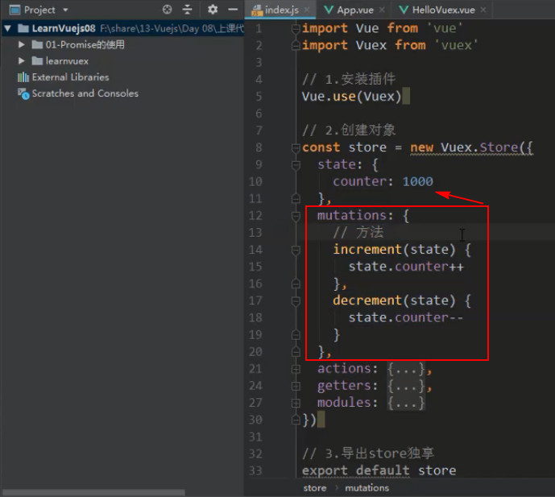Fold the increment method at line 14
This screenshot has width=555, height=497.
pos(296,250)
